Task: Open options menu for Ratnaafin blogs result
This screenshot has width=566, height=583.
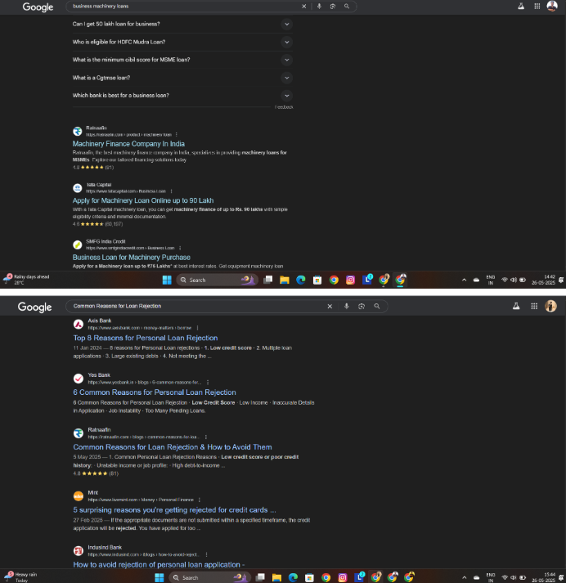Action: tap(205, 437)
